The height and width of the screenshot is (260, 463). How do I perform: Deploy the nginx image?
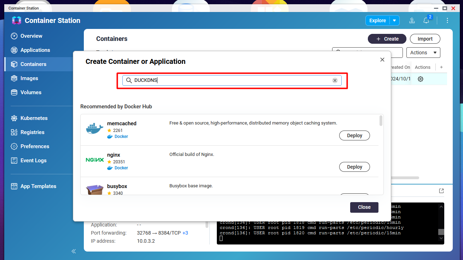coord(354,167)
